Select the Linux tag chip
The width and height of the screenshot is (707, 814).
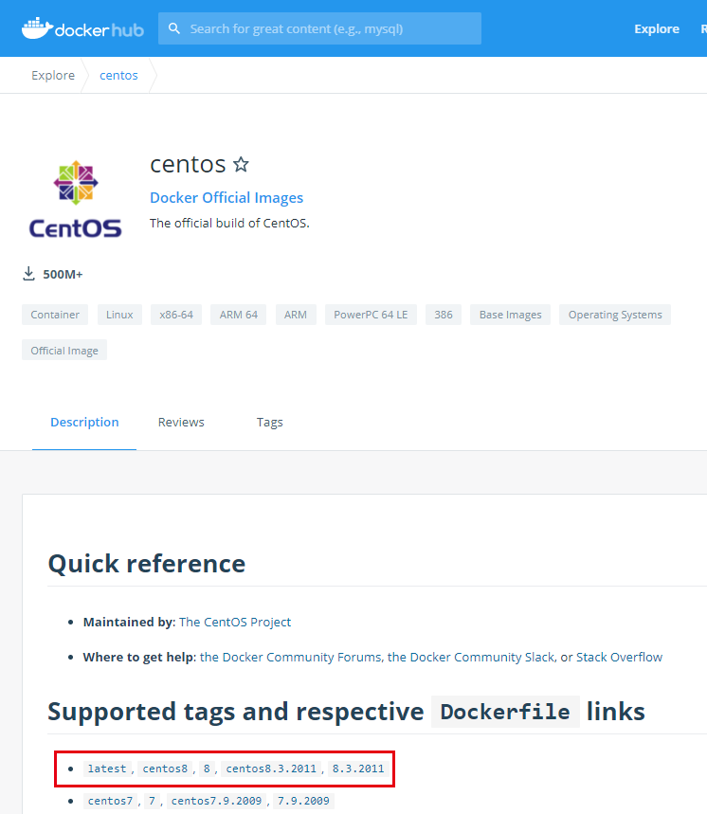(x=120, y=315)
